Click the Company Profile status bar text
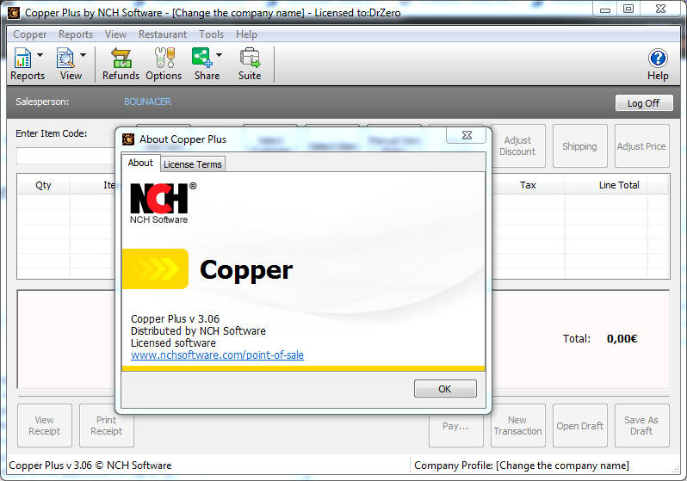This screenshot has height=481, width=687. [522, 466]
